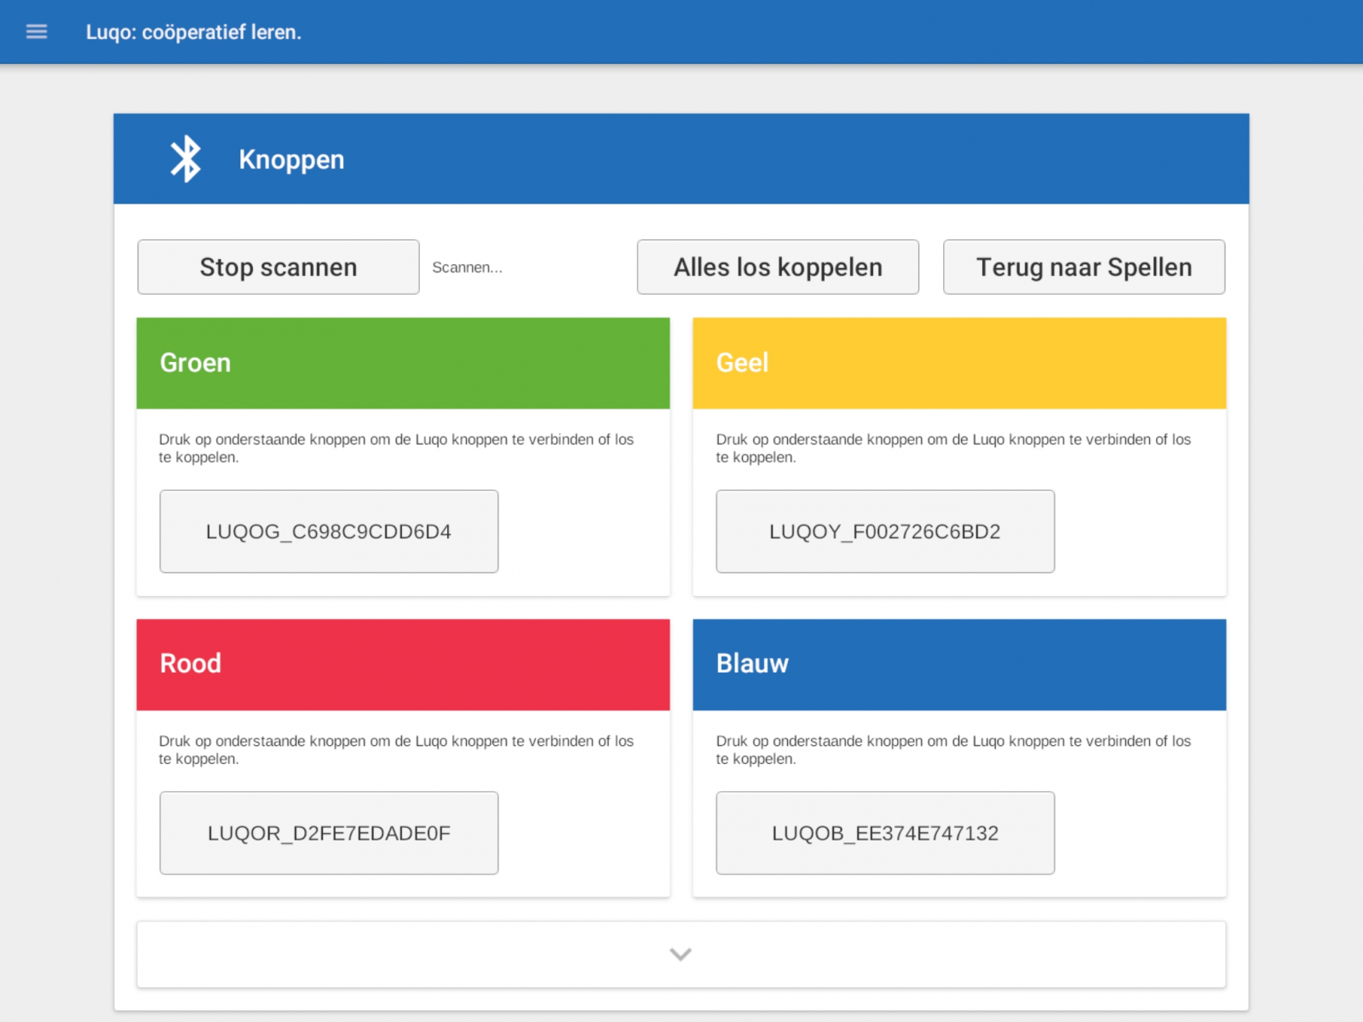Click the red Rood header bar
Viewport: 1363px width, 1022px height.
pos(403,664)
